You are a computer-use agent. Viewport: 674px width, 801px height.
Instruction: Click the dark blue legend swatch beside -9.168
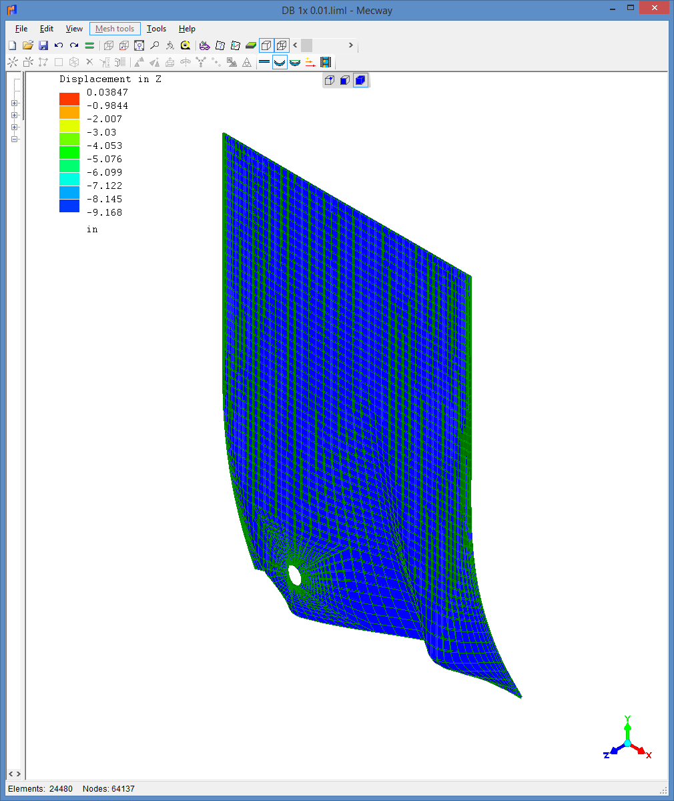pyautogui.click(x=69, y=206)
